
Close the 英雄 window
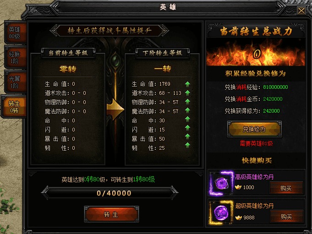[x=301, y=11]
